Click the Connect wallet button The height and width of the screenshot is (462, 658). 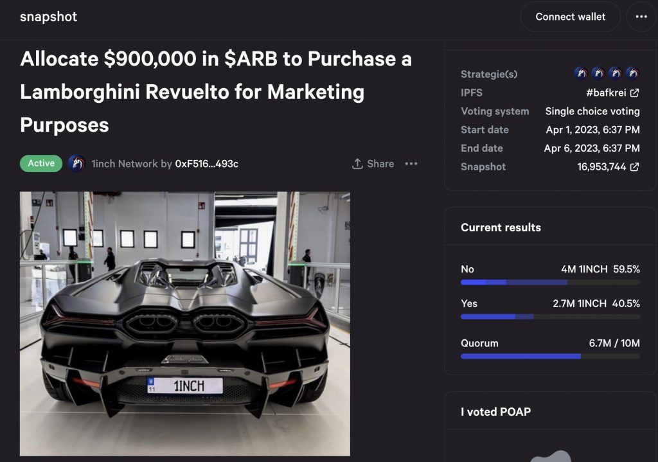(x=570, y=17)
